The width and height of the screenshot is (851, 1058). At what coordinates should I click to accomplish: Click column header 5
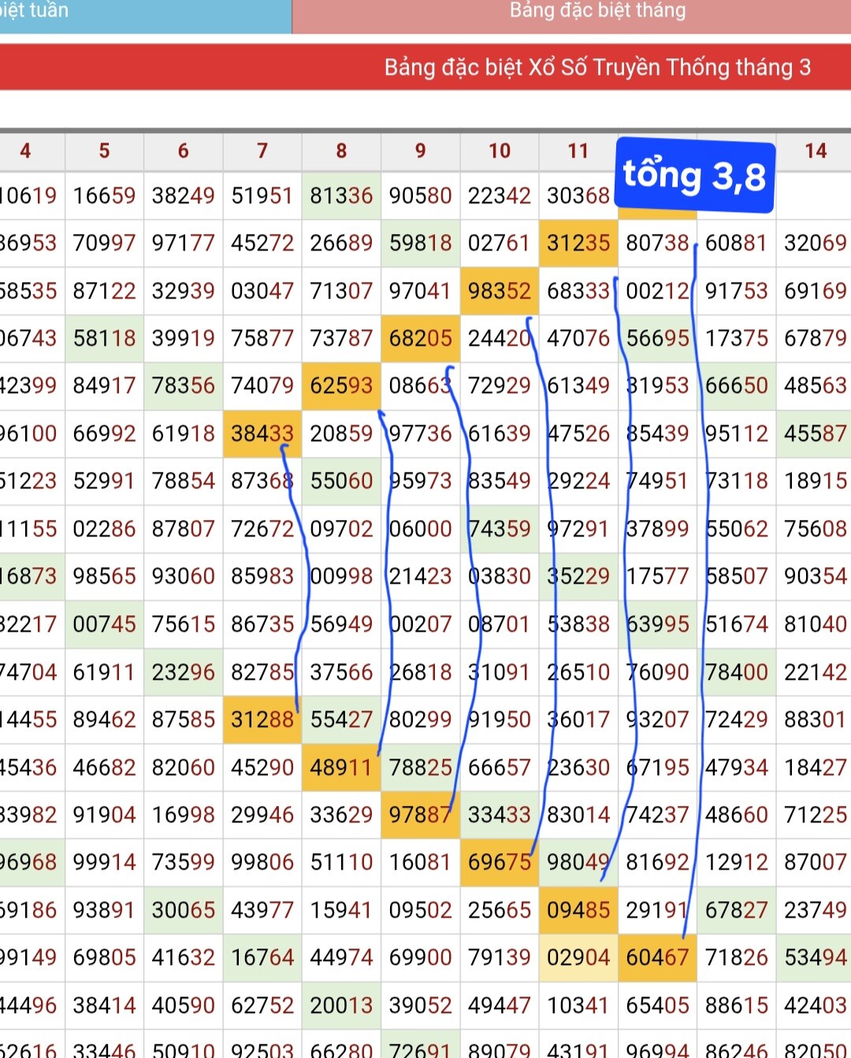[x=104, y=150]
